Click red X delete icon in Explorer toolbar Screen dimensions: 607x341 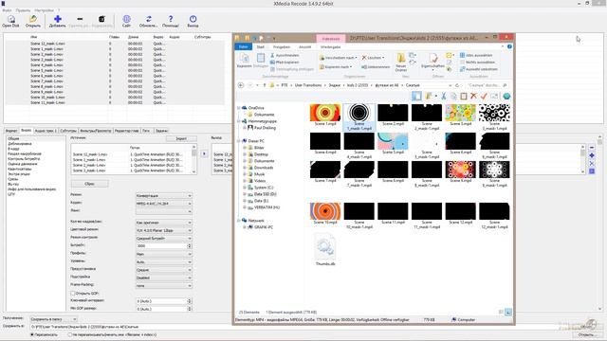pyautogui.click(x=473, y=96)
